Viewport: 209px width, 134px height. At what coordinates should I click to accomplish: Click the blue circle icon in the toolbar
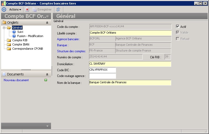4,9
